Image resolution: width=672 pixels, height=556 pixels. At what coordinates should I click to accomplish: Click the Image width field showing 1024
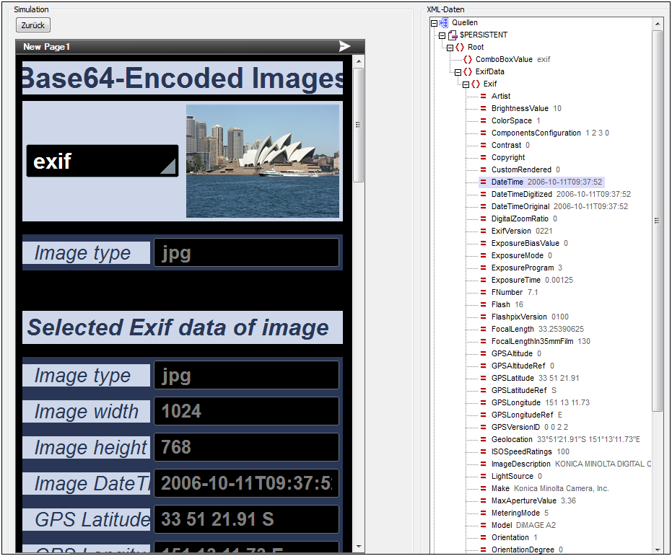[x=246, y=411]
